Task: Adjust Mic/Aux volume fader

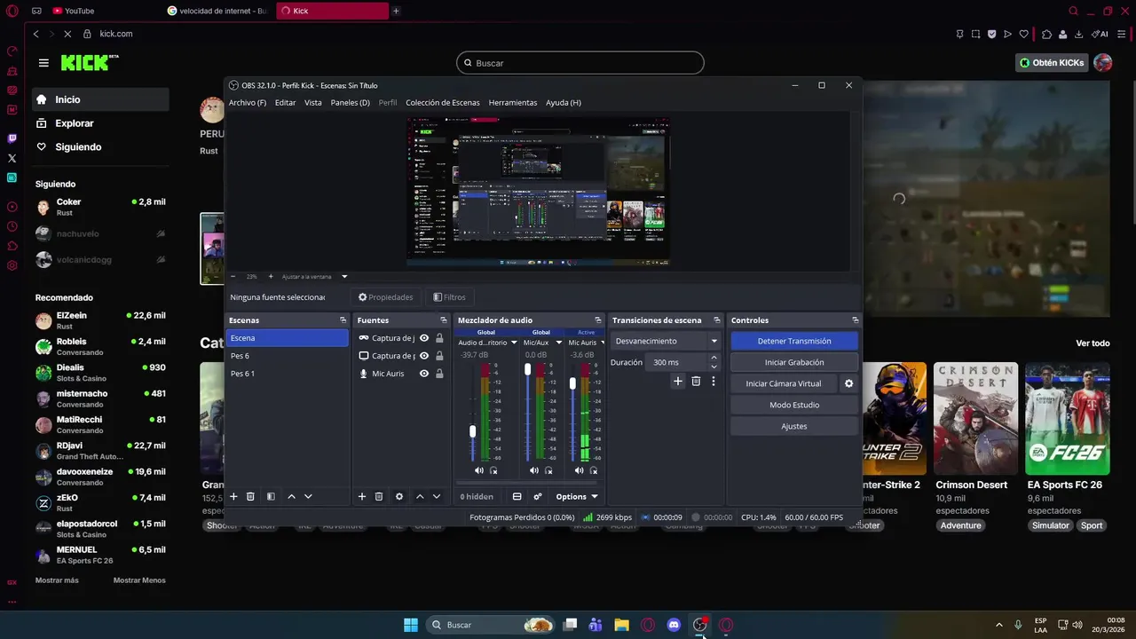Action: point(527,369)
